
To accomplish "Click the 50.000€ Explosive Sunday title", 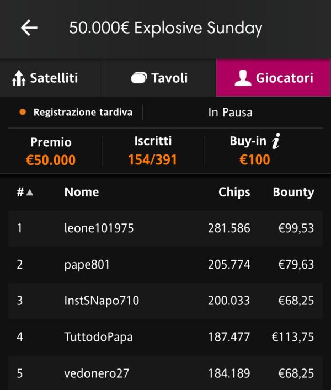I will coord(165,28).
